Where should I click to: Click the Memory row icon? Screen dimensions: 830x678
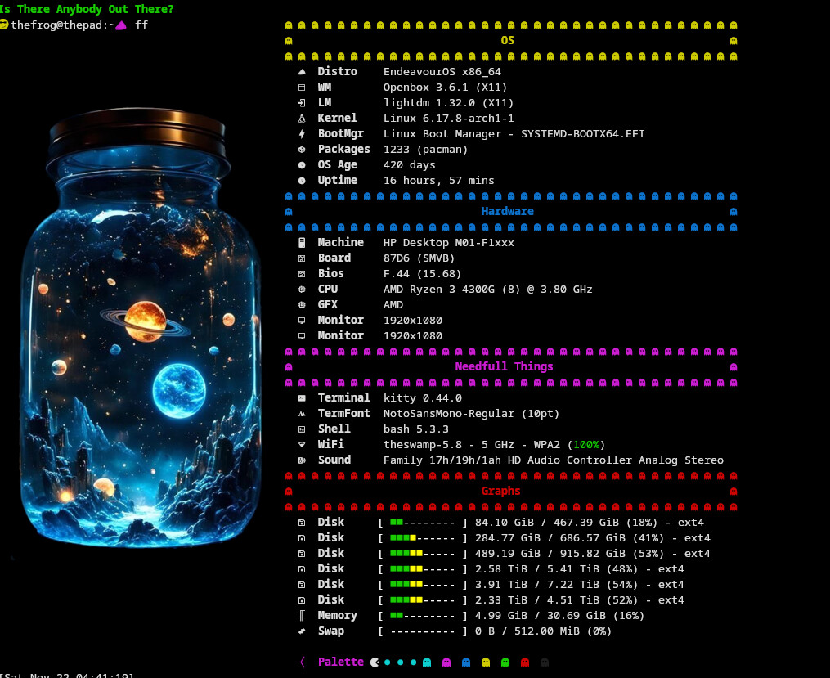coord(301,616)
